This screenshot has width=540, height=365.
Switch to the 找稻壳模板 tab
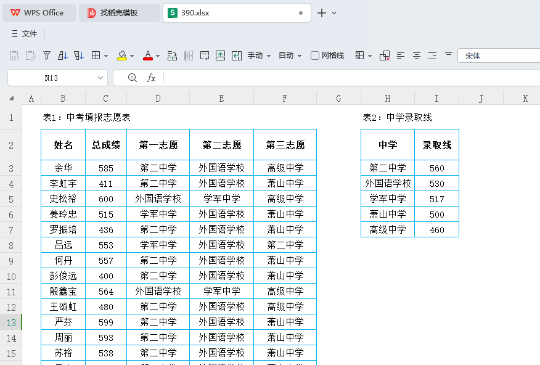(x=119, y=13)
